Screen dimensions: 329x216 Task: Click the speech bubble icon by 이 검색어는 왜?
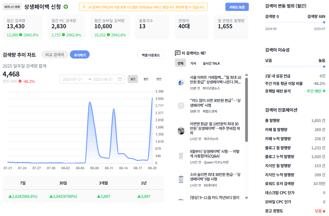click(x=177, y=53)
